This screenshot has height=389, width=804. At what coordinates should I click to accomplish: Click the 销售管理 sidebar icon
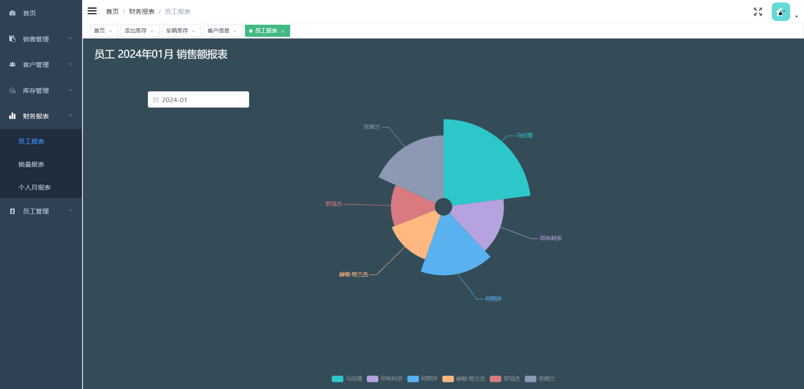click(x=12, y=39)
